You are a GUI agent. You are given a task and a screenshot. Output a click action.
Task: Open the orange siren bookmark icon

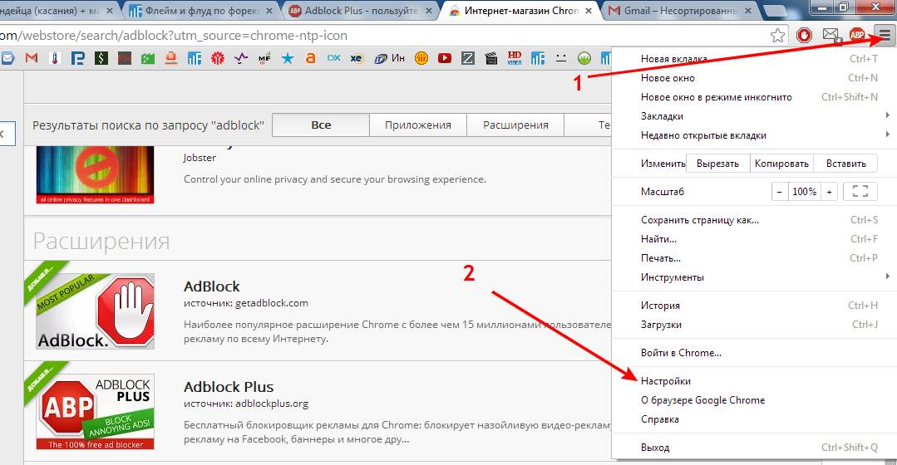coord(171,58)
